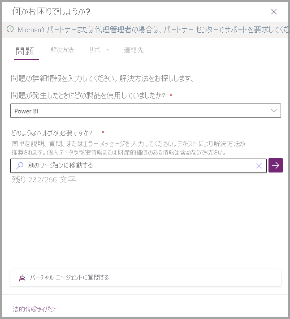The image size is (290, 319).
Task: Expand product list via chevron arrow
Action: (274, 111)
